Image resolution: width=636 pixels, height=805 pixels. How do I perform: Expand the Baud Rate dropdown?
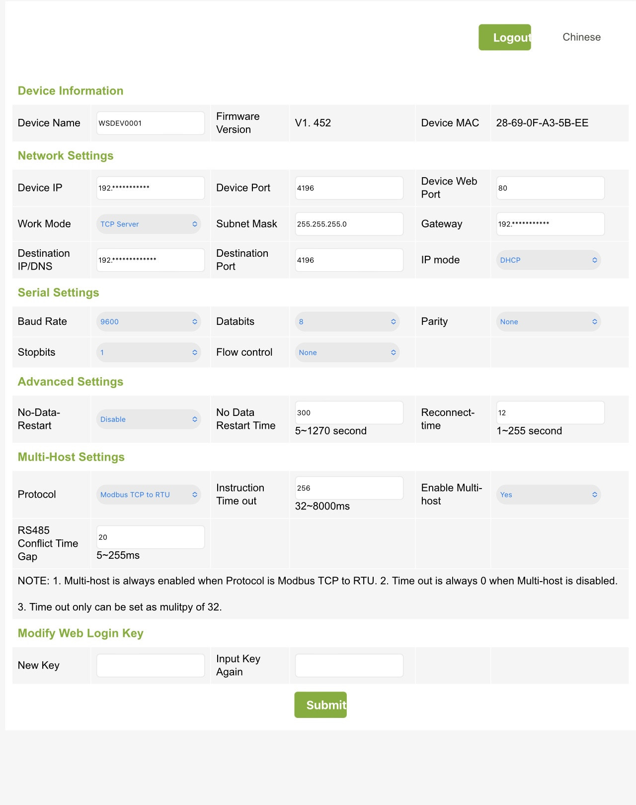(x=149, y=322)
